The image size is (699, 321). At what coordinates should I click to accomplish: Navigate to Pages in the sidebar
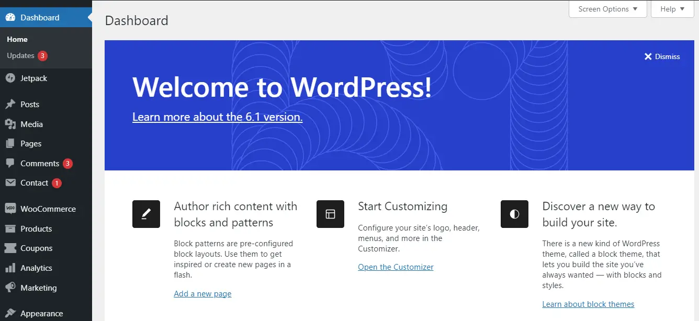[x=46, y=144]
